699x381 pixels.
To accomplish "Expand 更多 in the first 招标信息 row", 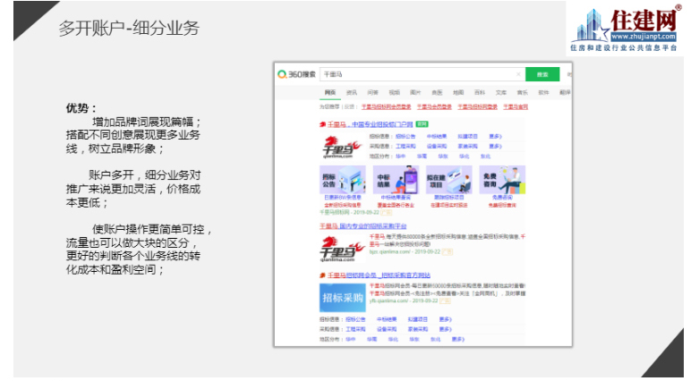I will (495, 136).
